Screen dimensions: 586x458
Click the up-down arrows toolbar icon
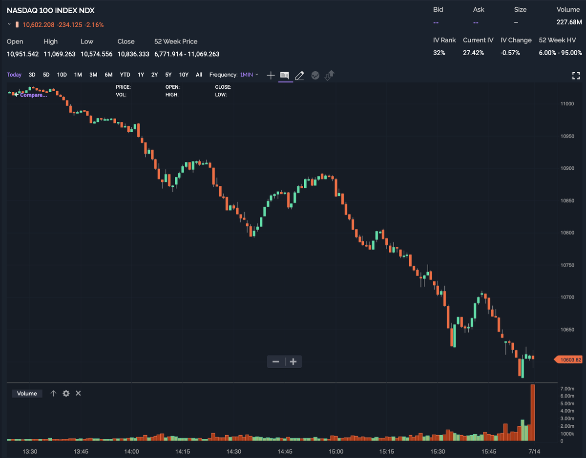coord(330,75)
